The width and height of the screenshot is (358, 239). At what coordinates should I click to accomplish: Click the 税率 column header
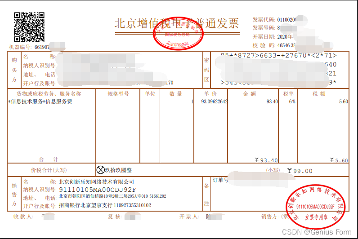point(288,94)
